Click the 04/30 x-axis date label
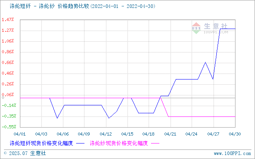Screen dimensions: 255x159 coord(235,134)
